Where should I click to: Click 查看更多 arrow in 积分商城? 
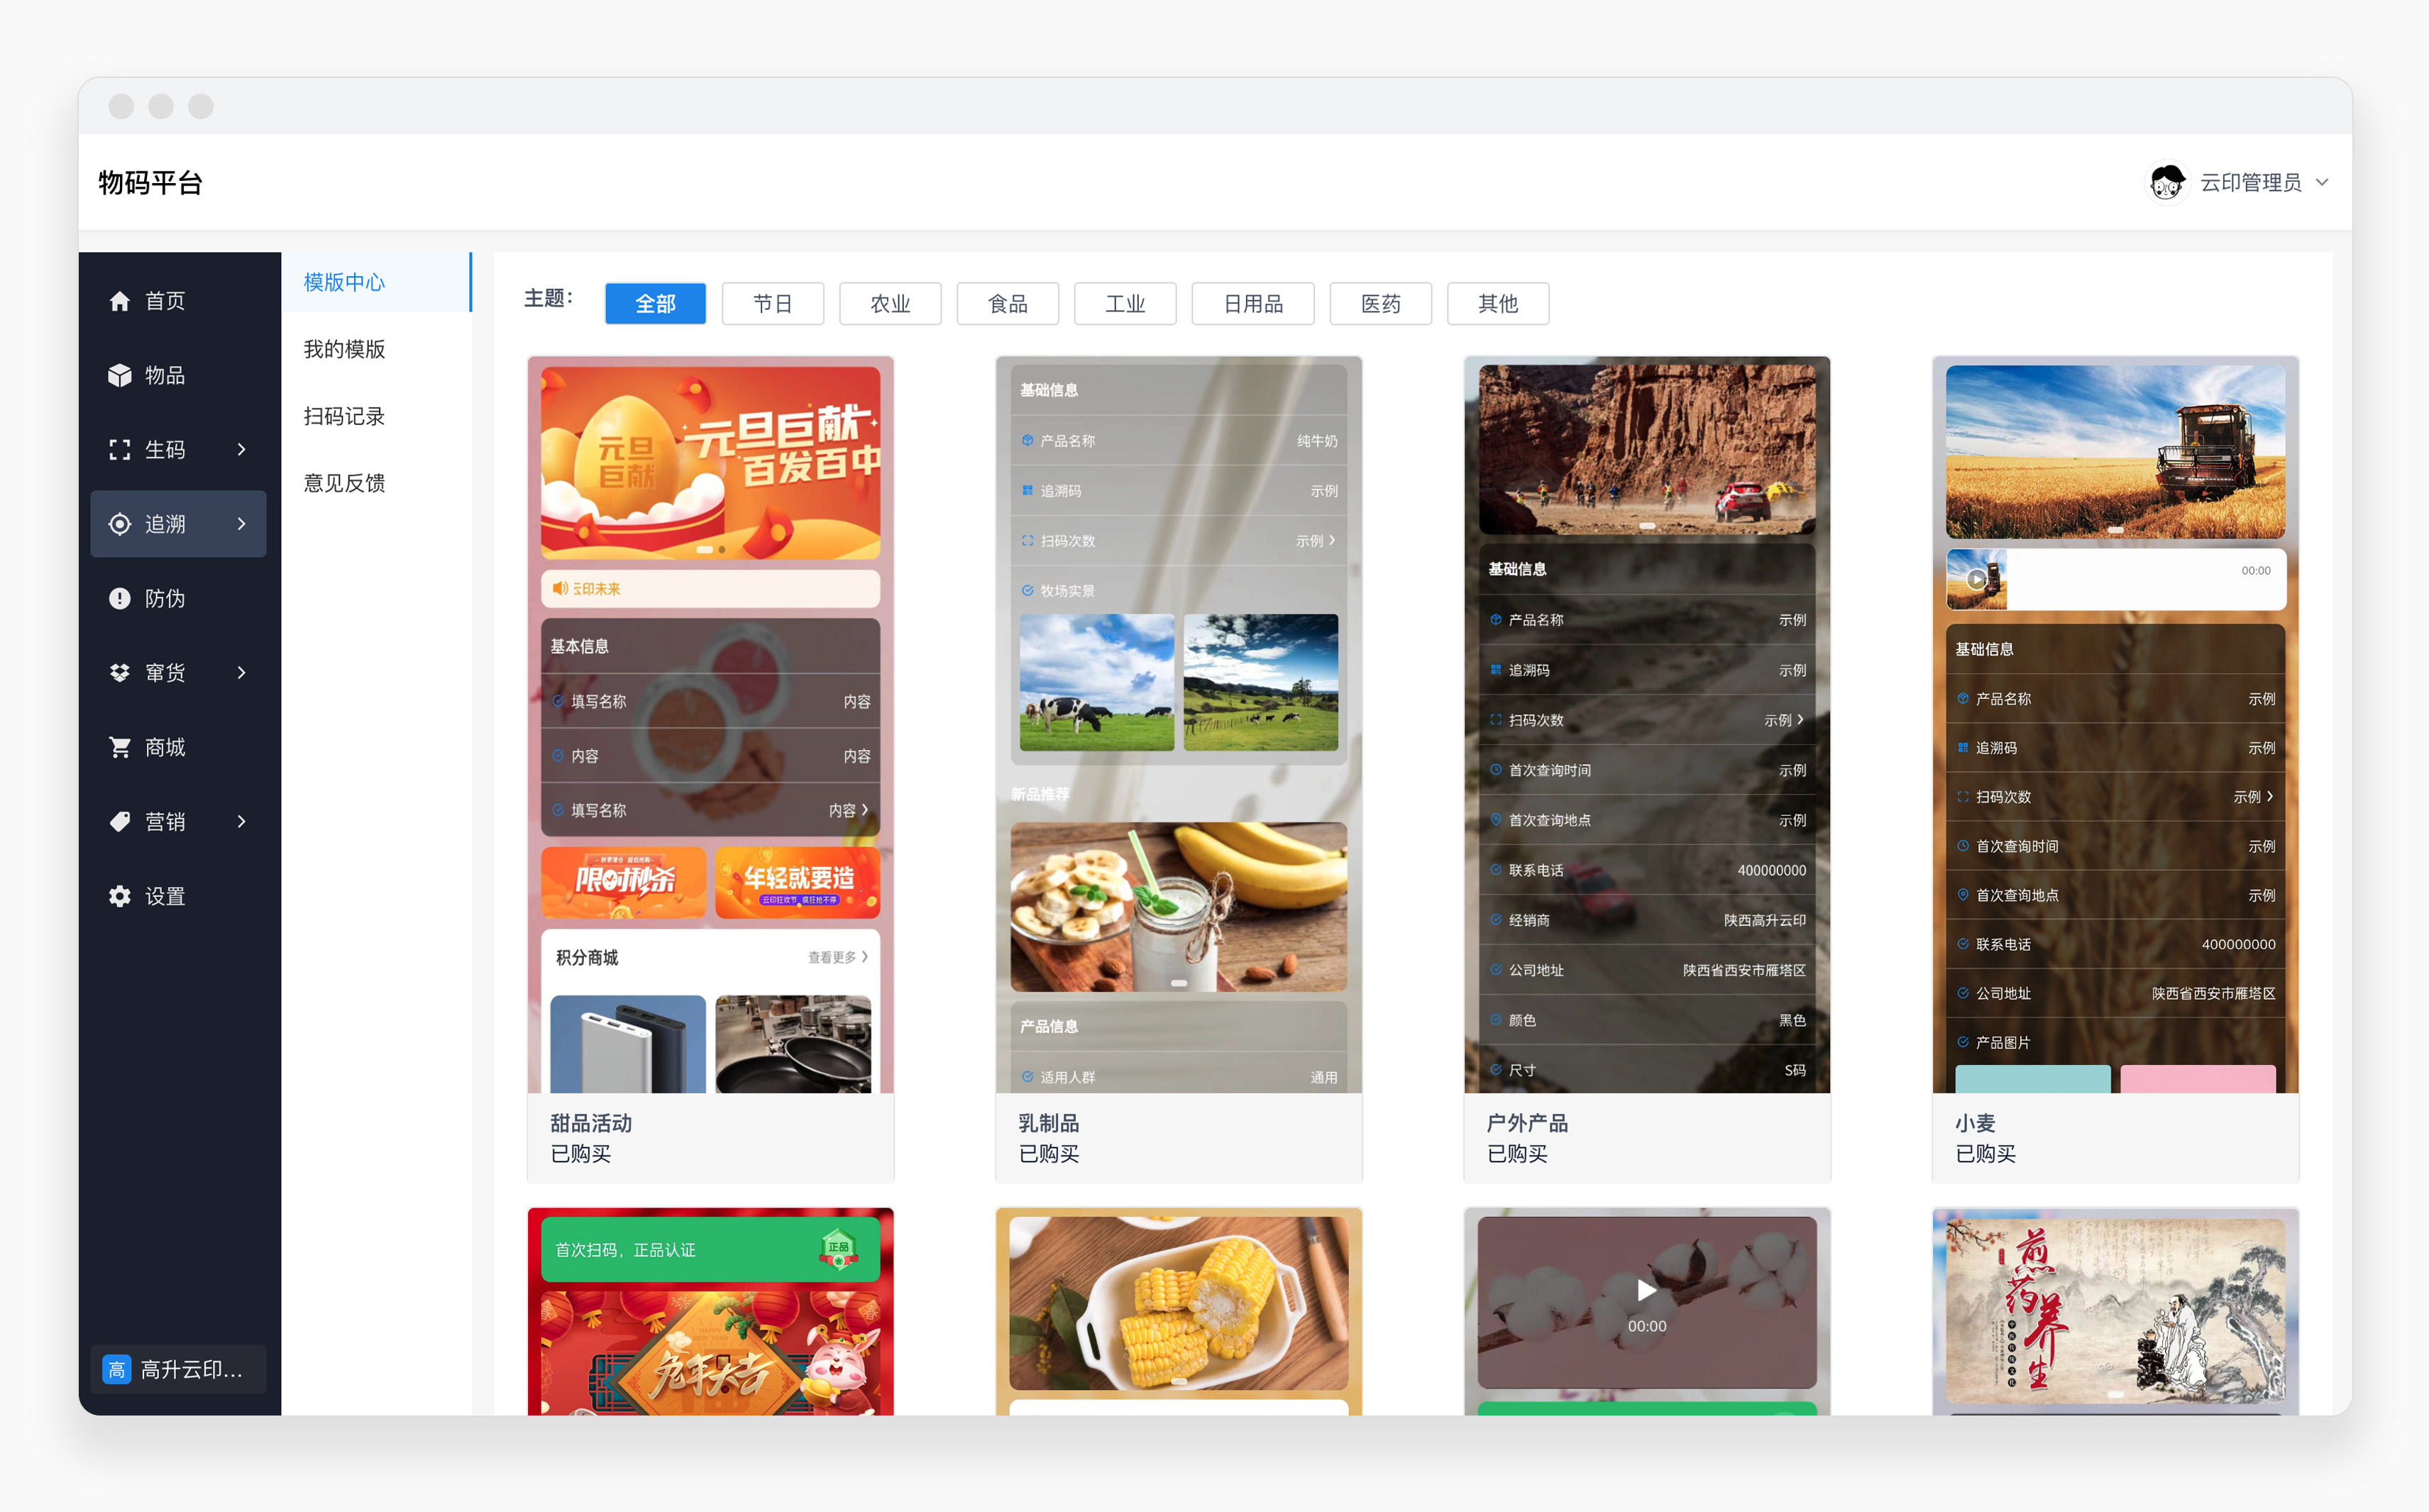864,957
